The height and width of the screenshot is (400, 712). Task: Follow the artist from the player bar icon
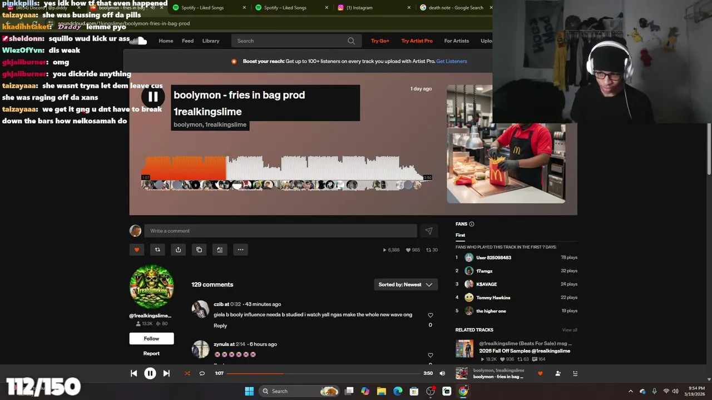point(558,373)
